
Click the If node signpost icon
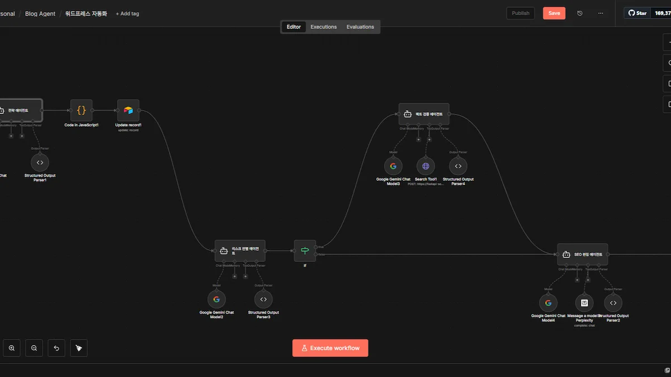305,251
